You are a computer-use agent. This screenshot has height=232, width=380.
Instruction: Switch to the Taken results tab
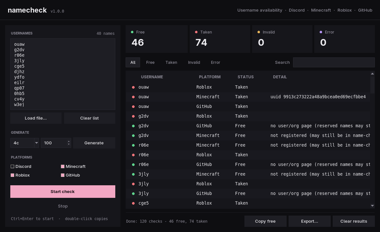pos(171,62)
